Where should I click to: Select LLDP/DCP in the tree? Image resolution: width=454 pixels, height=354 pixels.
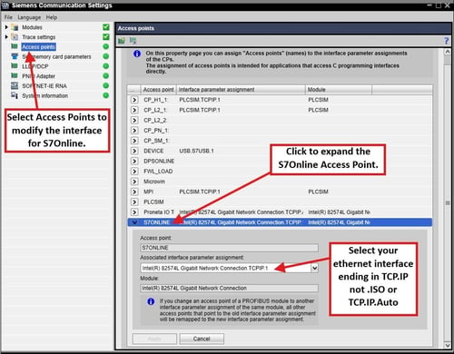pos(35,66)
